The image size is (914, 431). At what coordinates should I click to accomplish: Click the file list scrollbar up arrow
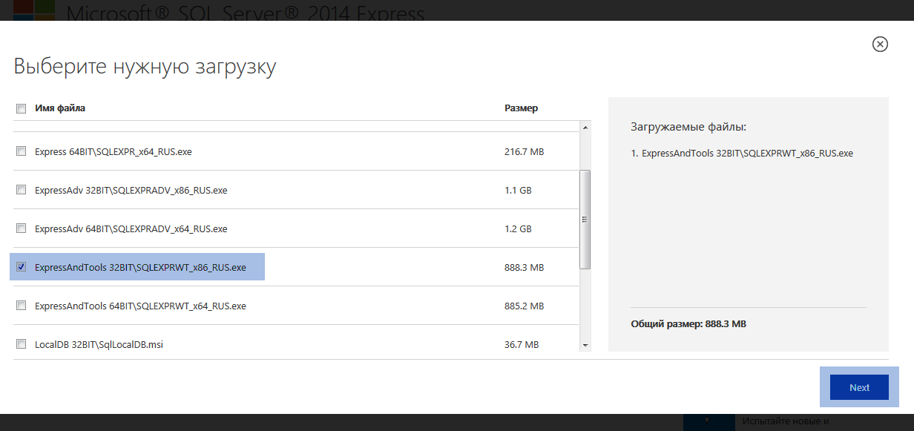[x=585, y=128]
